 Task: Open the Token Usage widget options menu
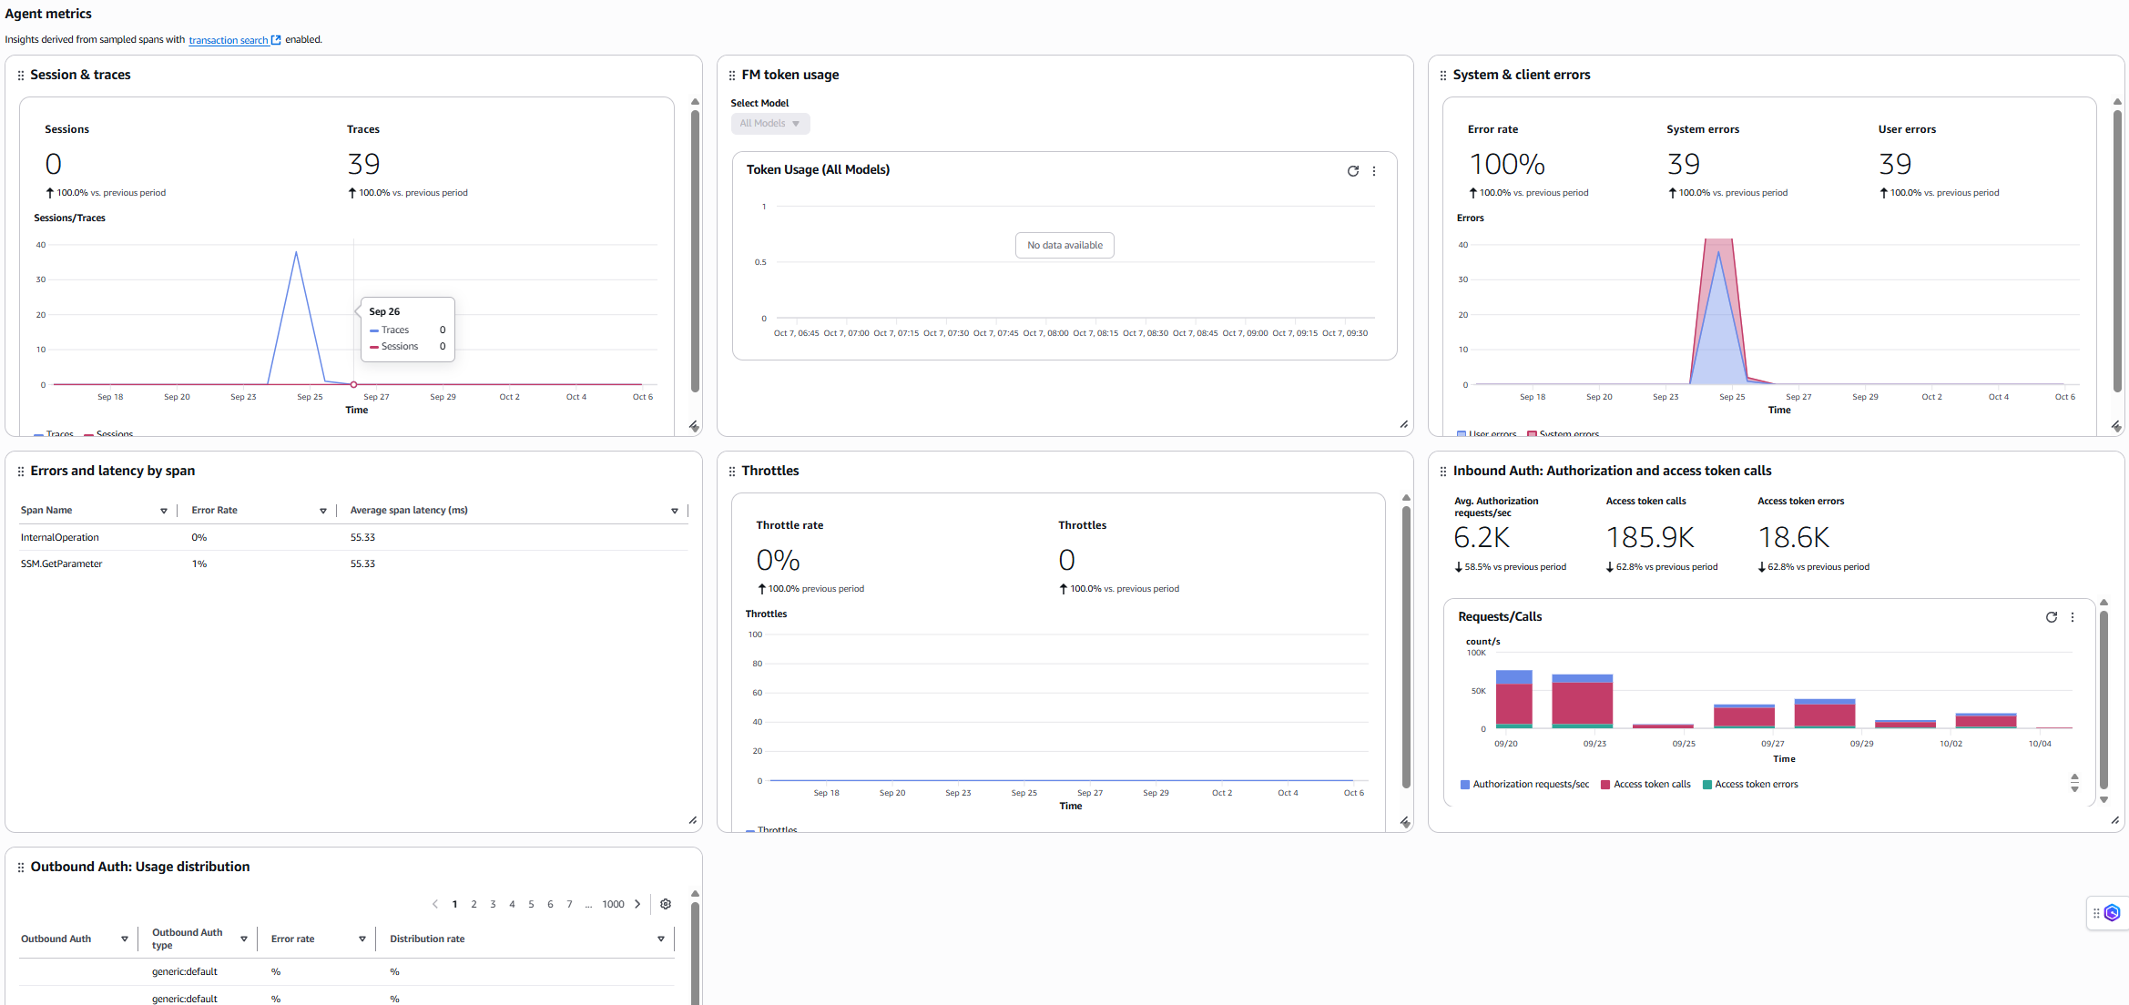(x=1375, y=171)
